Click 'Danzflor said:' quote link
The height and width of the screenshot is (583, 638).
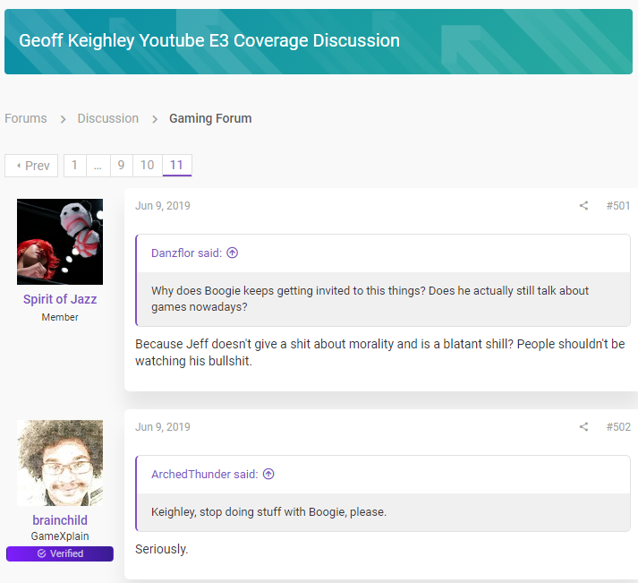click(187, 253)
